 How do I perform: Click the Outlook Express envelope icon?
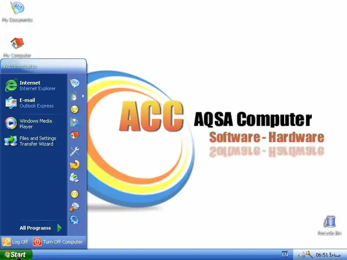[x=11, y=103]
